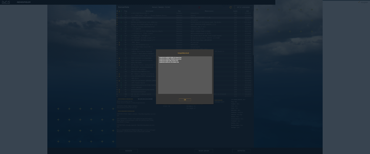Sort the server list by Ping
Image resolution: width=370 pixels, height=154 pixels.
pyautogui.click(x=125, y=11)
